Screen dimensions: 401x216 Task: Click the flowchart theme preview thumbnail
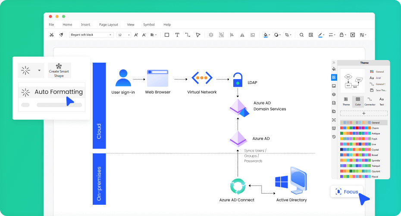click(x=353, y=81)
